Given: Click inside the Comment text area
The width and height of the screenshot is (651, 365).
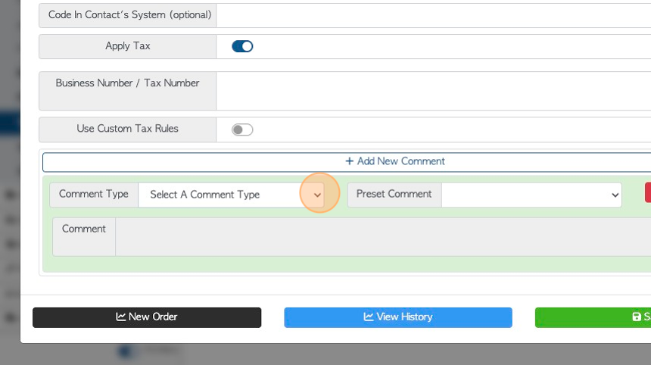Looking at the screenshot, I should 383,237.
